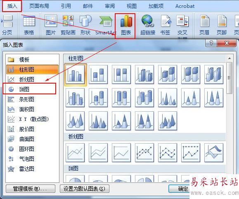Select 面积图 chart category
Screen dimensions: 239x199
pos(32,109)
